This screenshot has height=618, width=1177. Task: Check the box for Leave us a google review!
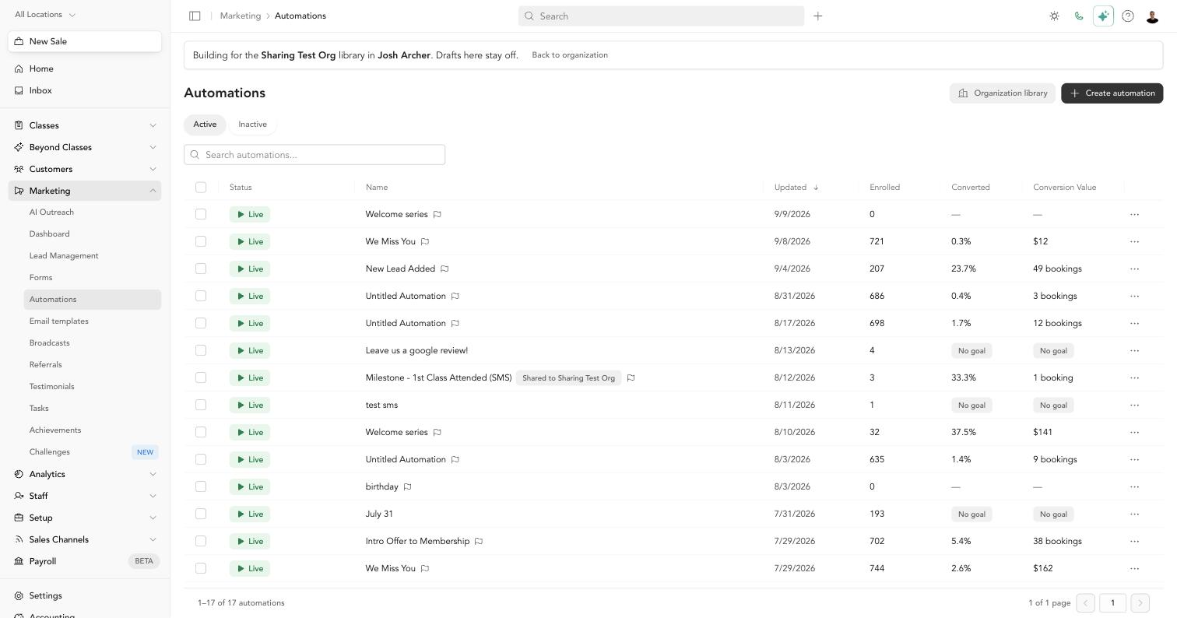(201, 350)
